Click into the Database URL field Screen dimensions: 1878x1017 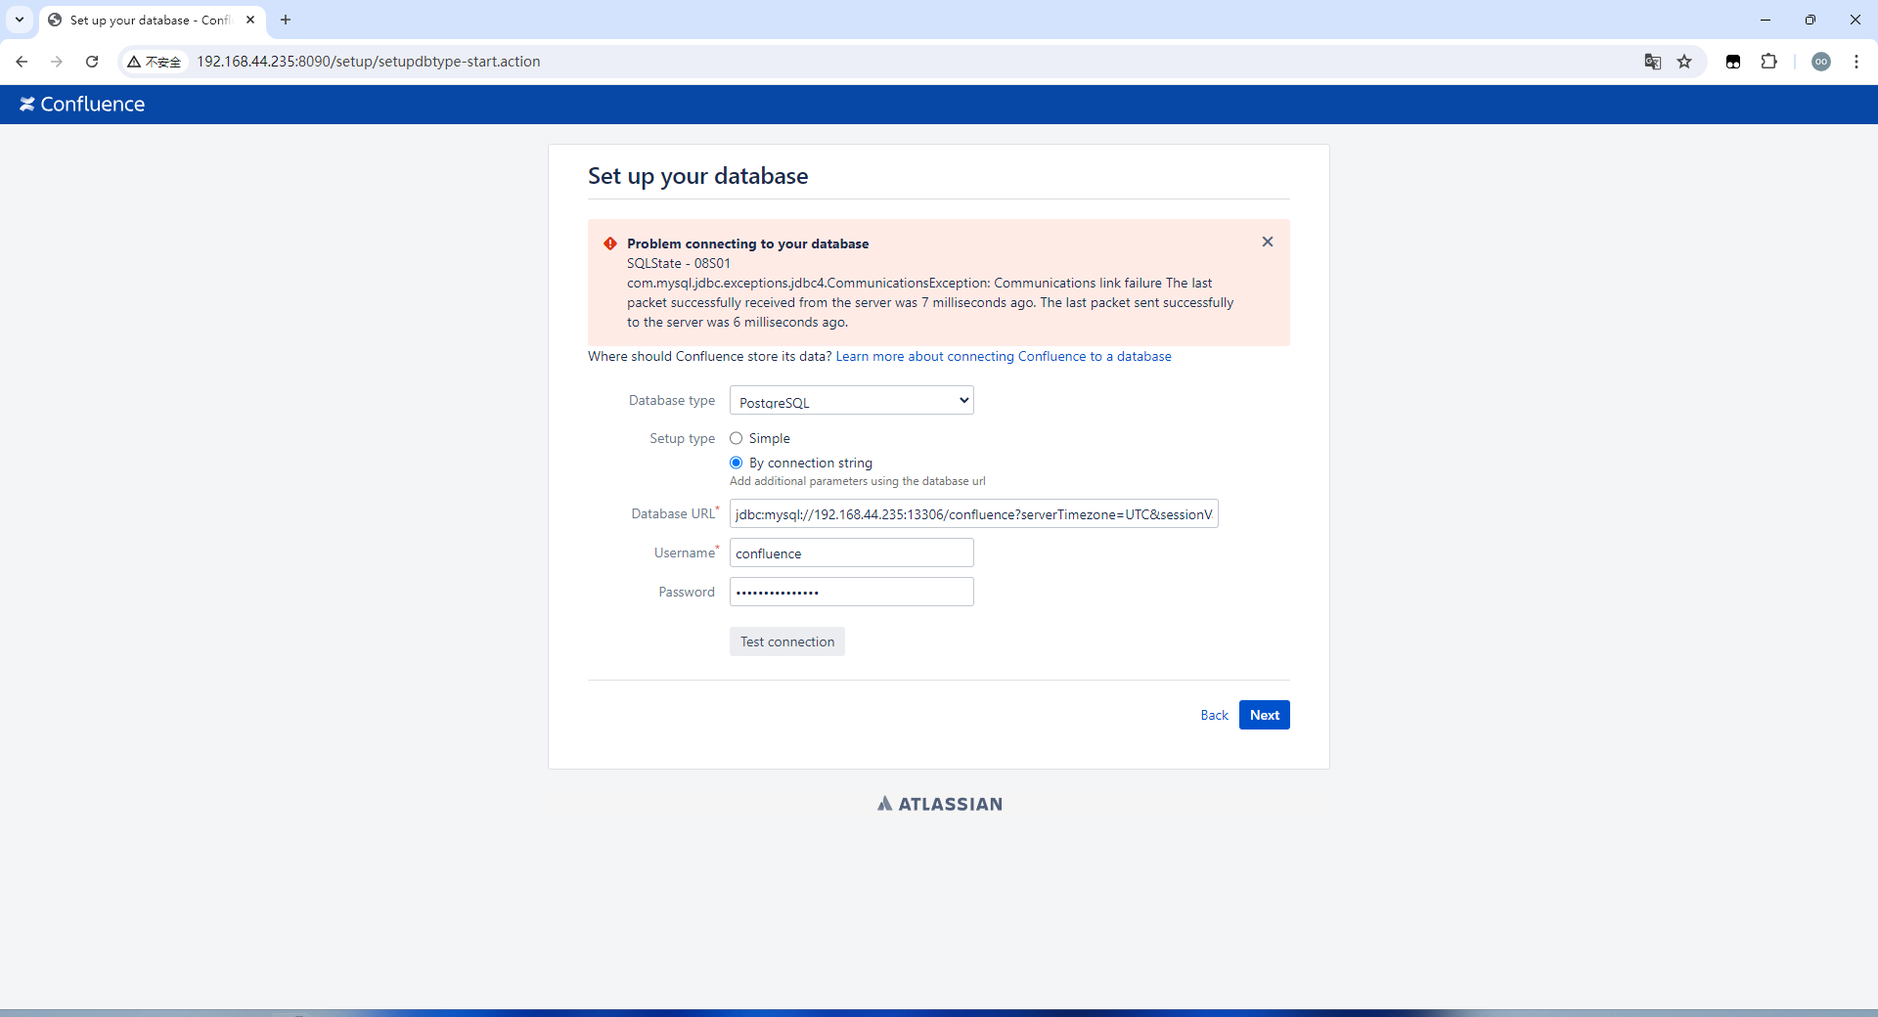point(974,513)
